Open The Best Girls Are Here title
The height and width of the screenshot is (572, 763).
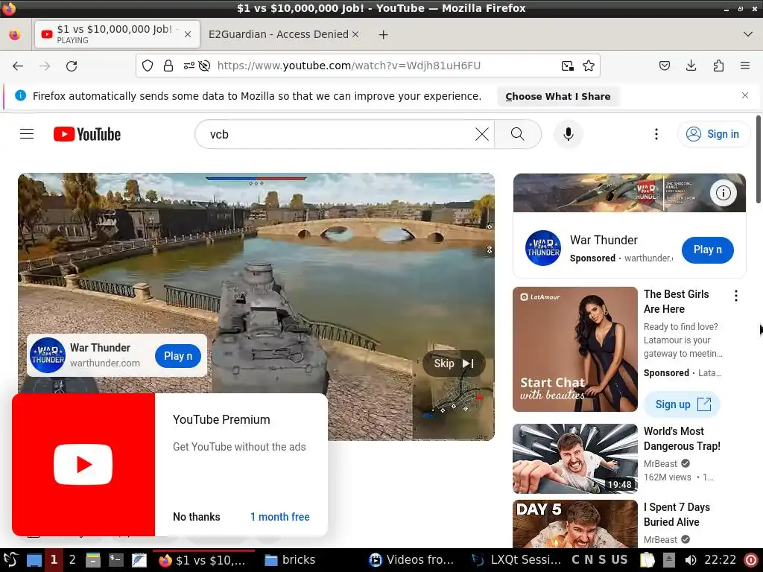[x=677, y=302]
